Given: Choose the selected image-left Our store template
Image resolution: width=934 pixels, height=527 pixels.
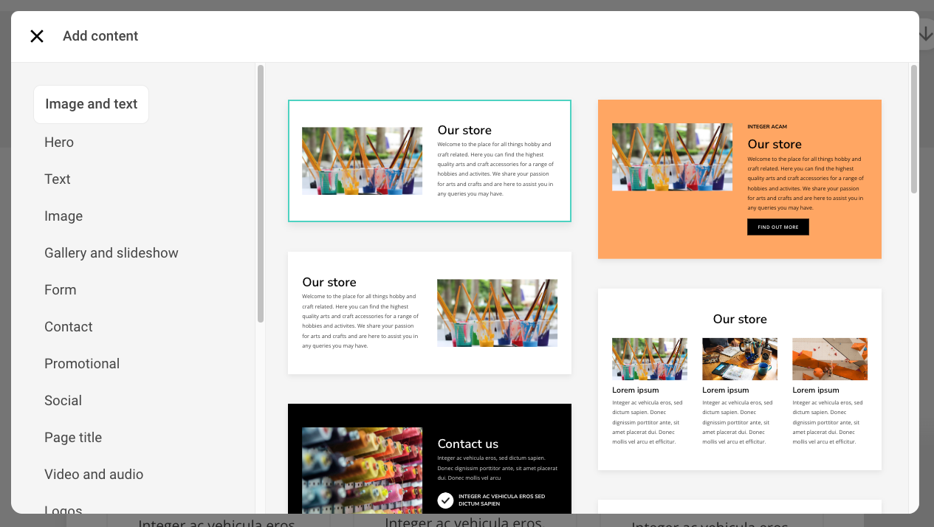Looking at the screenshot, I should point(430,161).
